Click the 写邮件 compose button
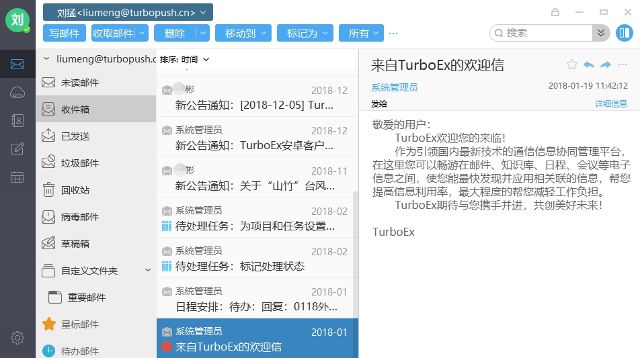The image size is (640, 358). click(x=65, y=33)
